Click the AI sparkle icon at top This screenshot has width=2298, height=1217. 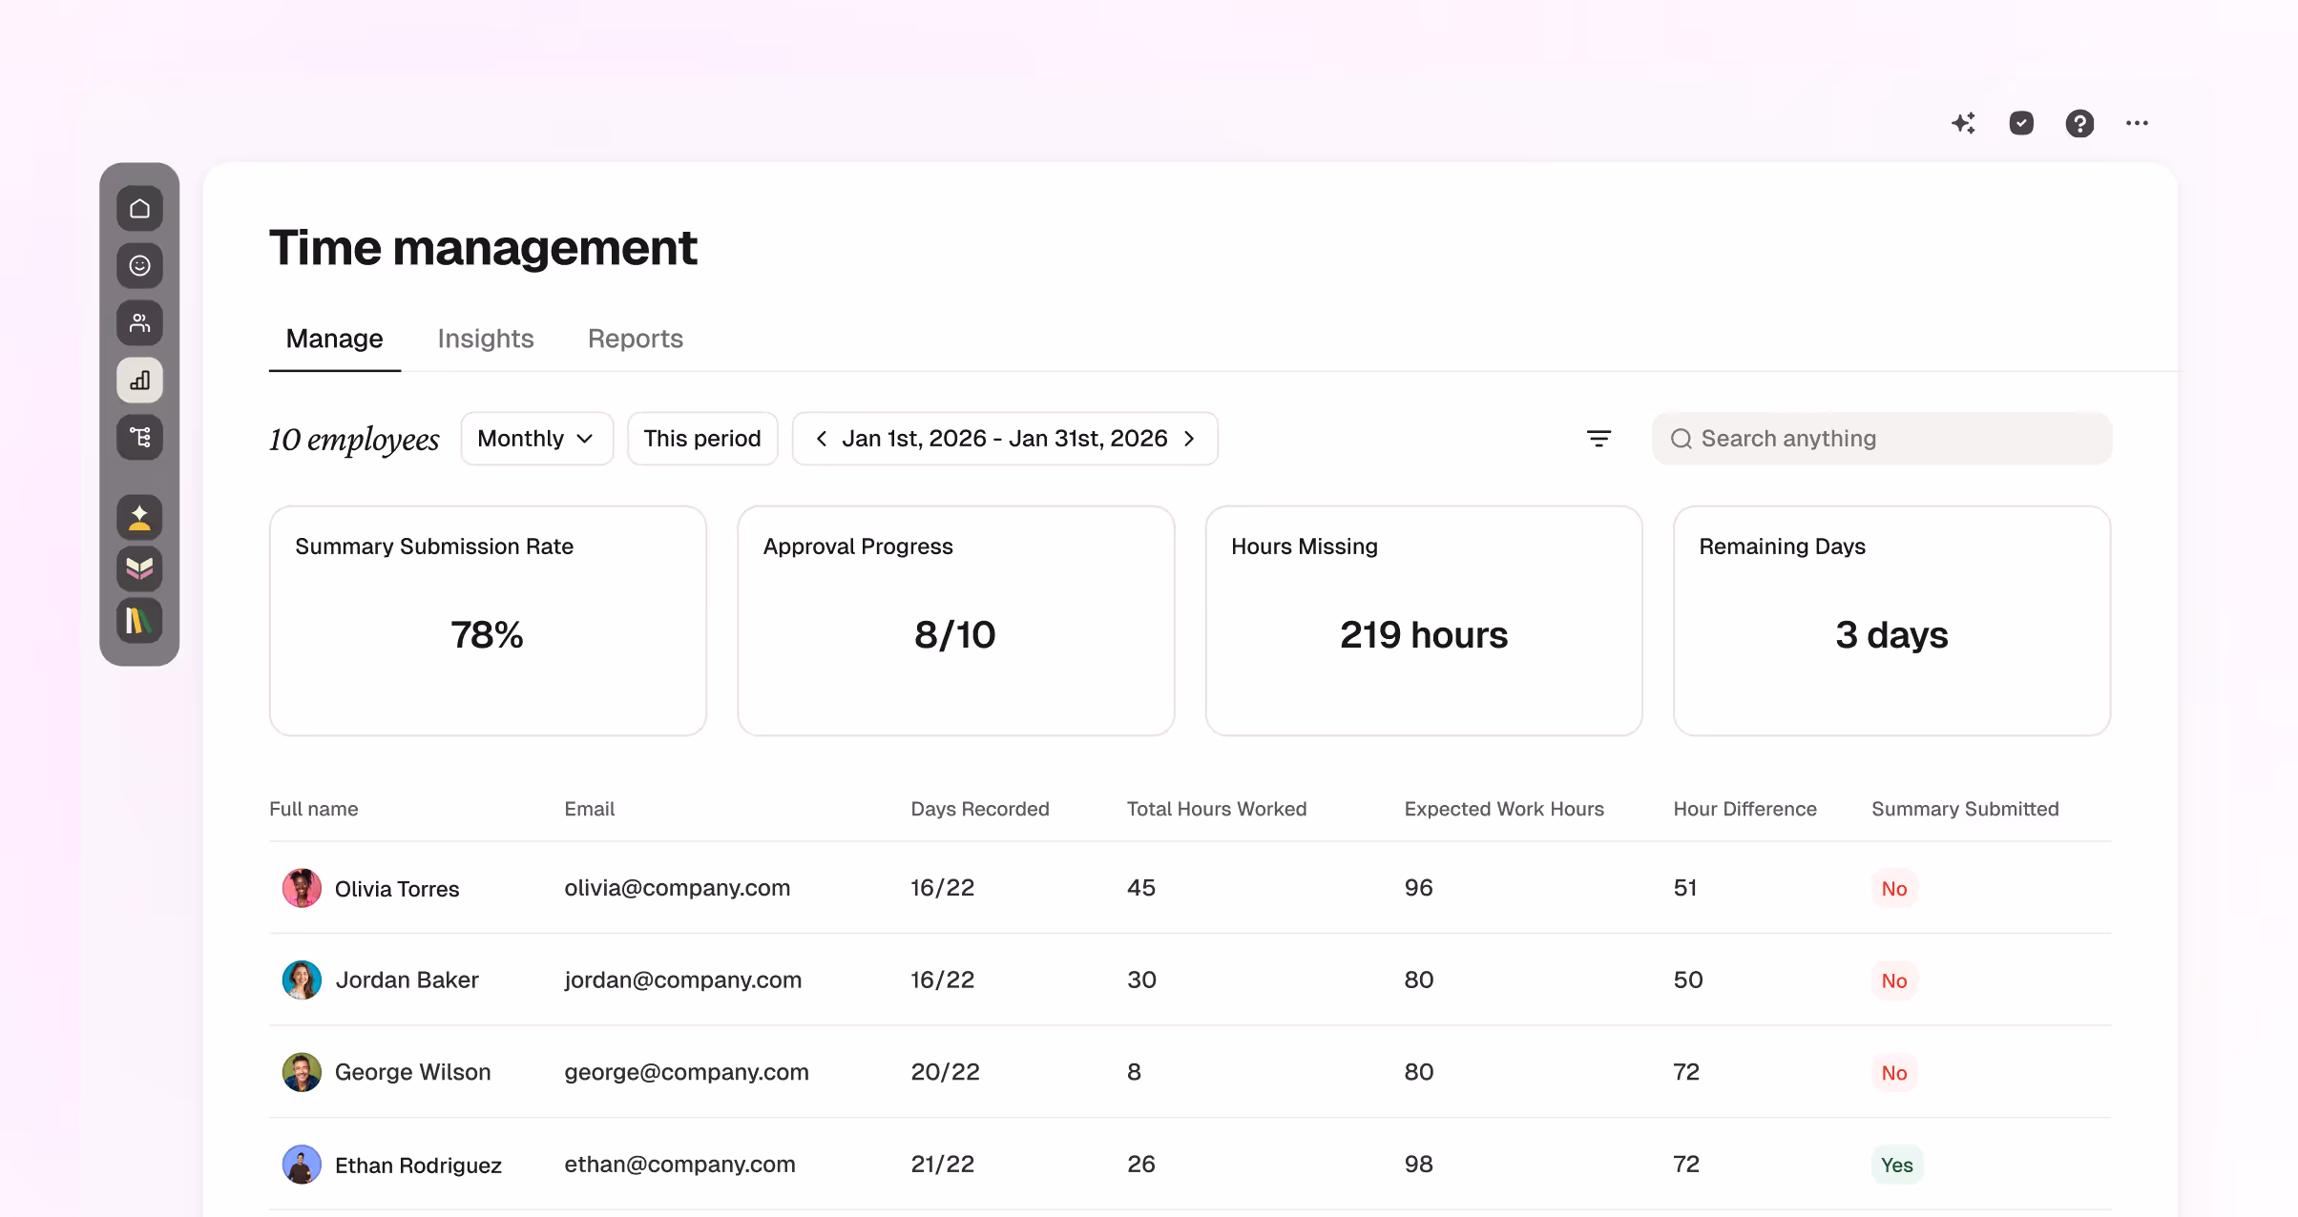click(1963, 123)
